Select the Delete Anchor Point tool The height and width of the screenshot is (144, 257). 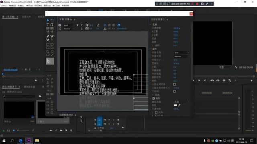52,36
